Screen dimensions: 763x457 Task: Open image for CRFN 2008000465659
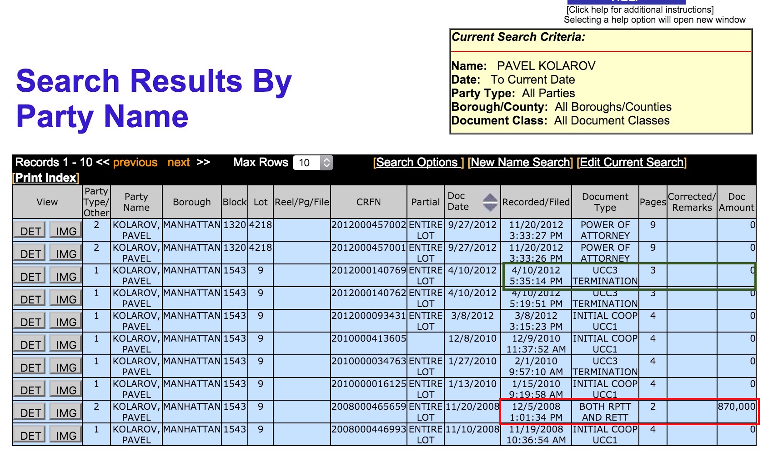click(65, 412)
